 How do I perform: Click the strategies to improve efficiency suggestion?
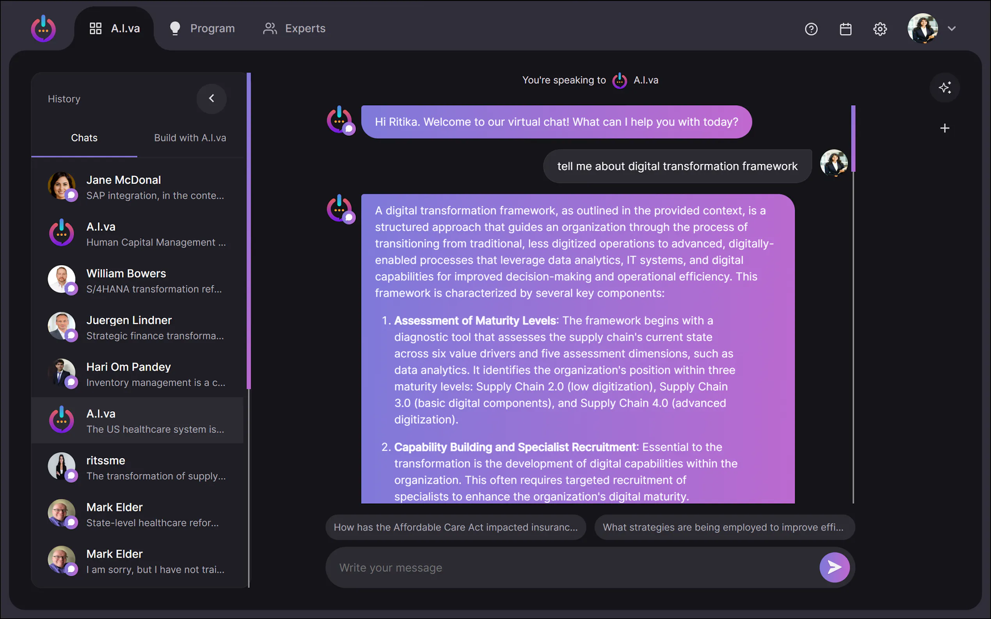click(x=724, y=527)
